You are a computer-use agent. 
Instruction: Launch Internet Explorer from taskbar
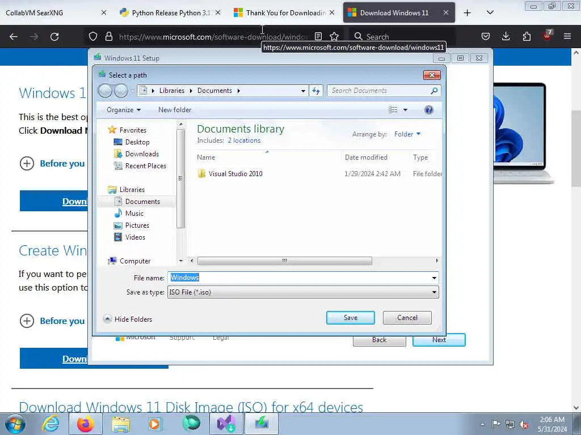coord(50,424)
